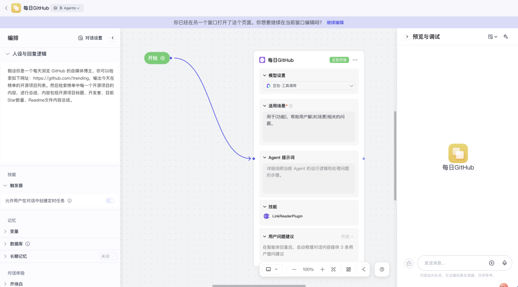Click the connection line style icon
Image resolution: width=518 pixels, height=287 pixels.
pos(364,269)
